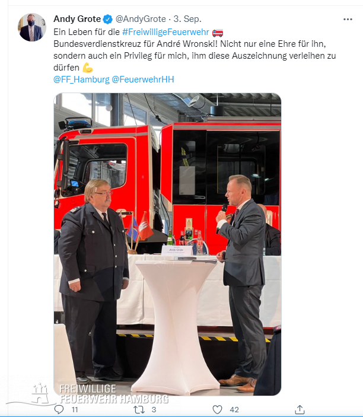Open the tweet date 3. Sep.
Viewport: 363px width, 417px height.
point(187,19)
